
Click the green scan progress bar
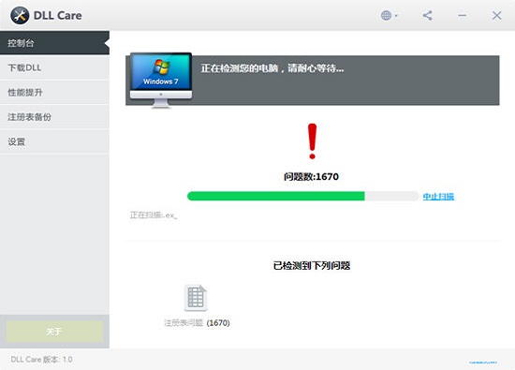(302, 196)
